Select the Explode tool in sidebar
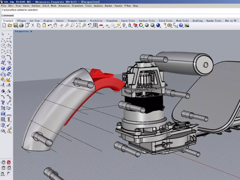The height and width of the screenshot is (180, 240). (x=9, y=80)
